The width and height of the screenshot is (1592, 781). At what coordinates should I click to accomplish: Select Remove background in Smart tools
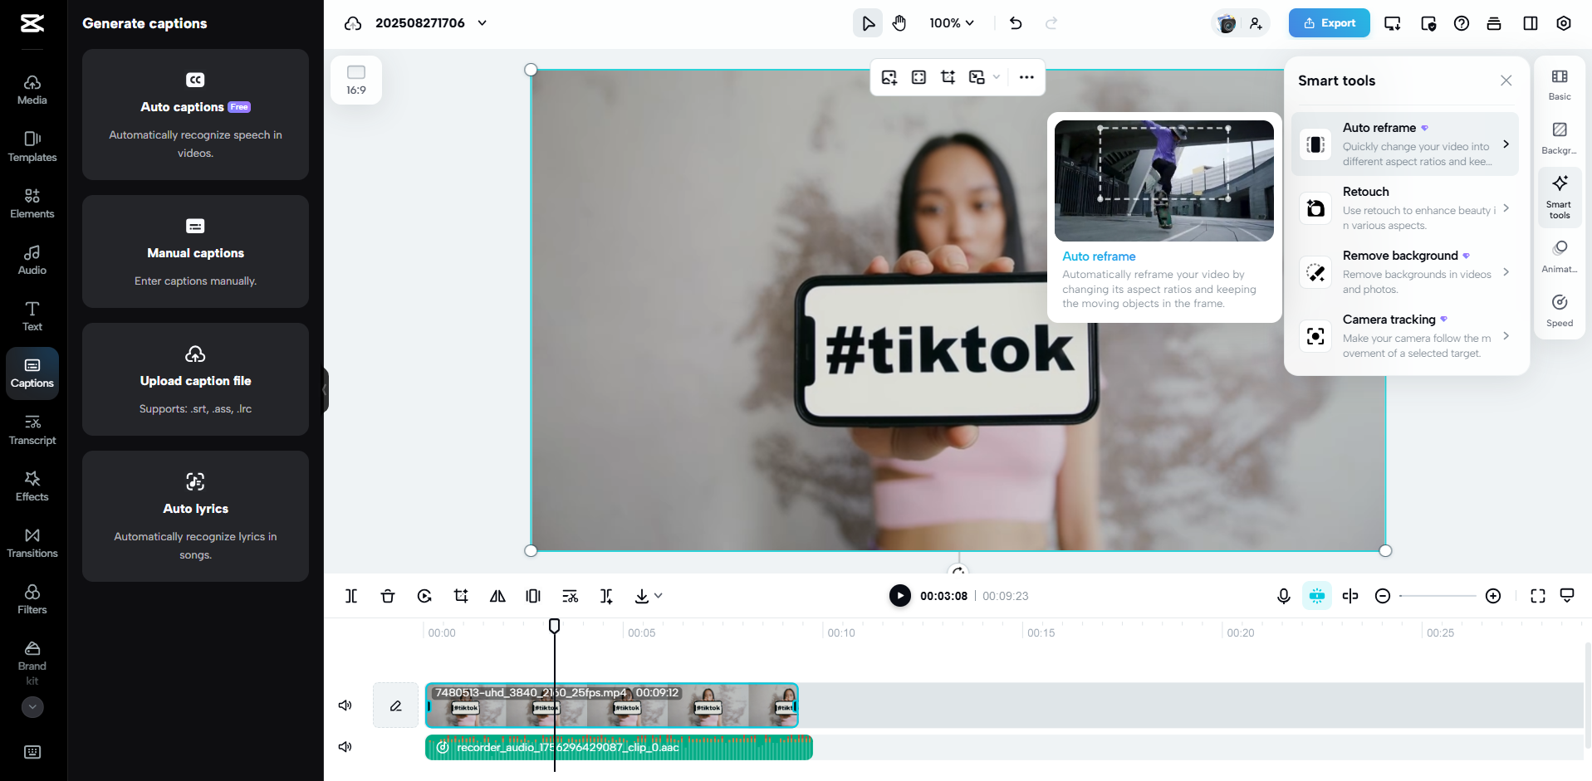coord(1405,271)
